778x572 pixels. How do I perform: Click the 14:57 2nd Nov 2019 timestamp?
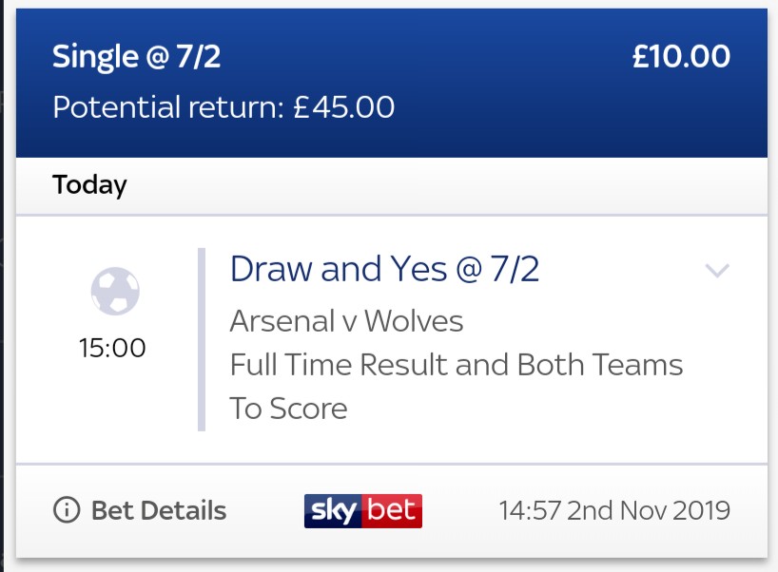[x=614, y=510]
